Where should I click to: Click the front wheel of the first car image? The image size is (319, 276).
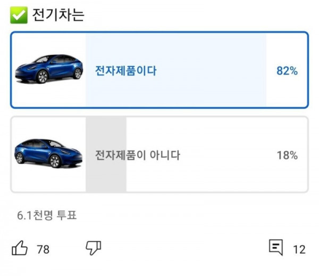pyautogui.click(x=42, y=78)
